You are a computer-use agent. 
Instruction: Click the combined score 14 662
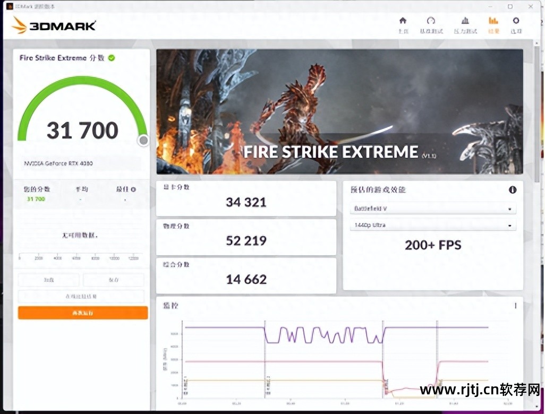[x=246, y=279]
